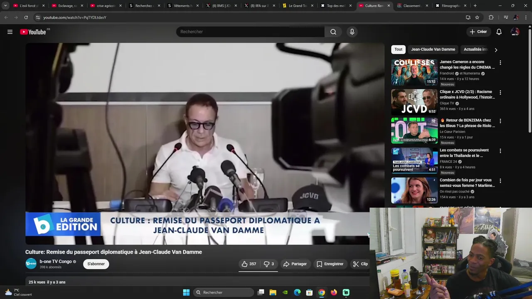Like the video with thumbs up
This screenshot has height=299, width=532.
point(249,264)
